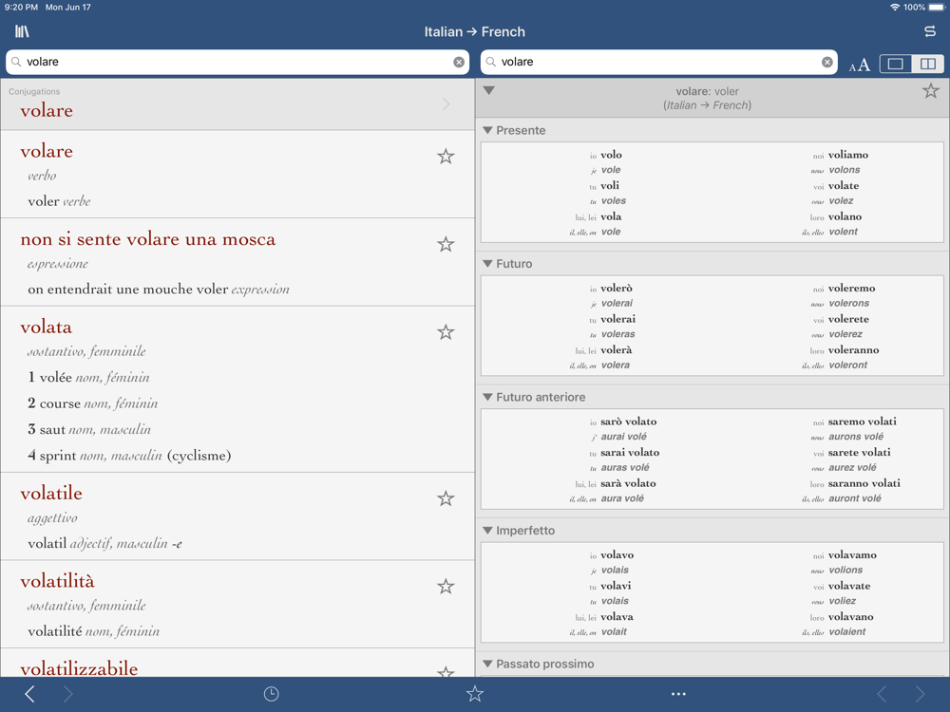The image size is (950, 712).
Task: Open favorites from the bottom bar
Action: tap(475, 694)
